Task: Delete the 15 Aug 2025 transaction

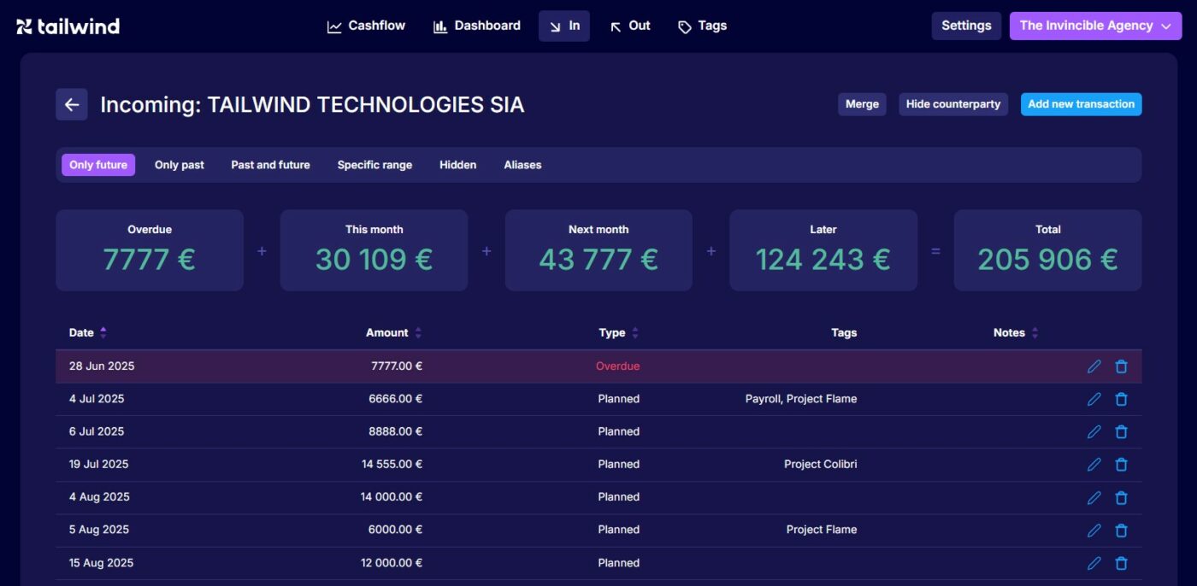Action: pos(1121,563)
